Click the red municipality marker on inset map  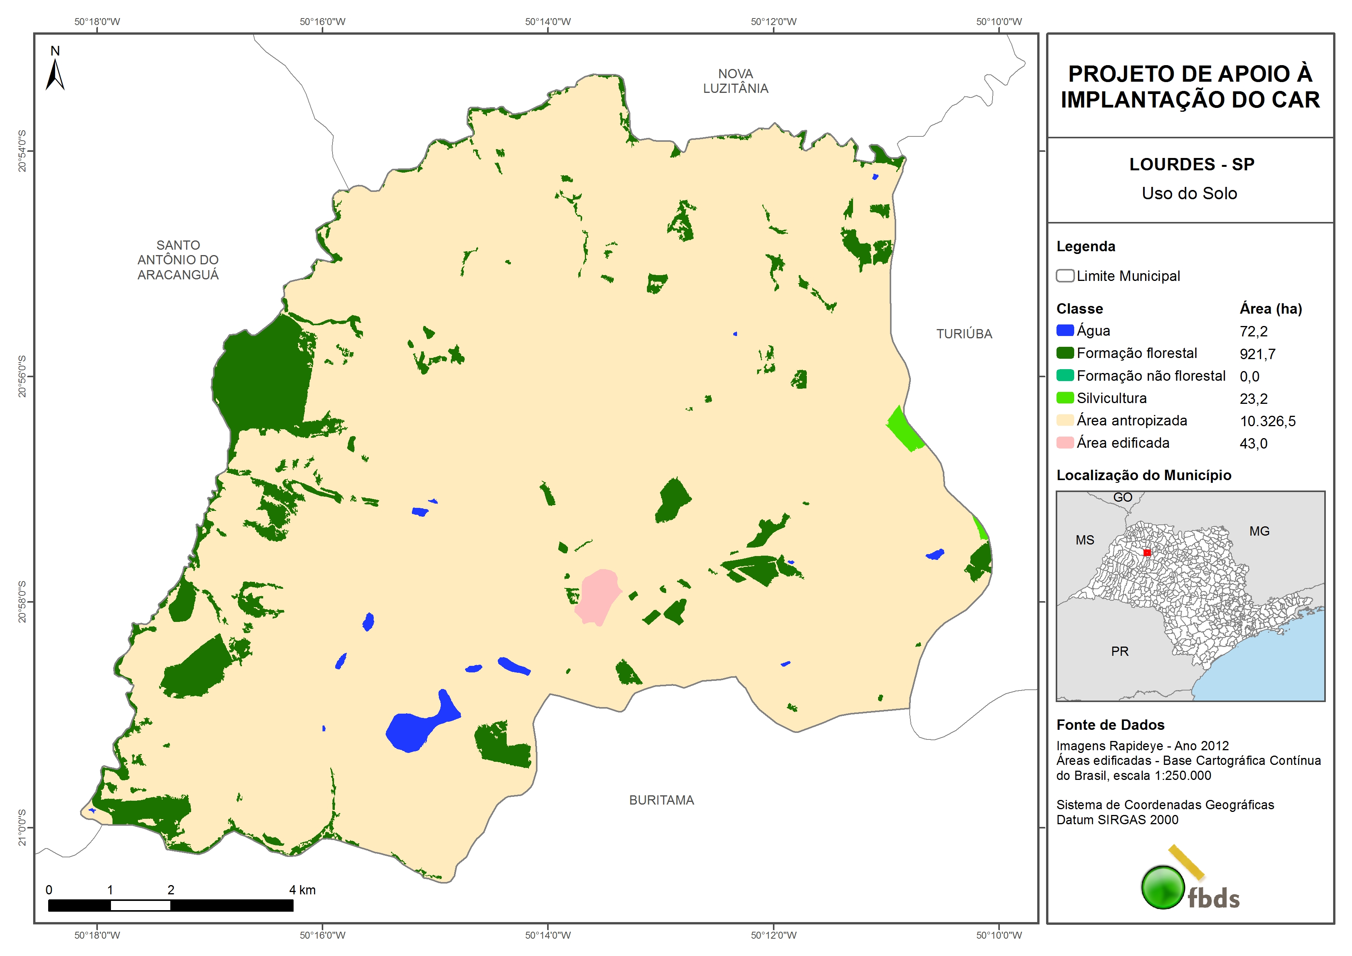click(1147, 553)
